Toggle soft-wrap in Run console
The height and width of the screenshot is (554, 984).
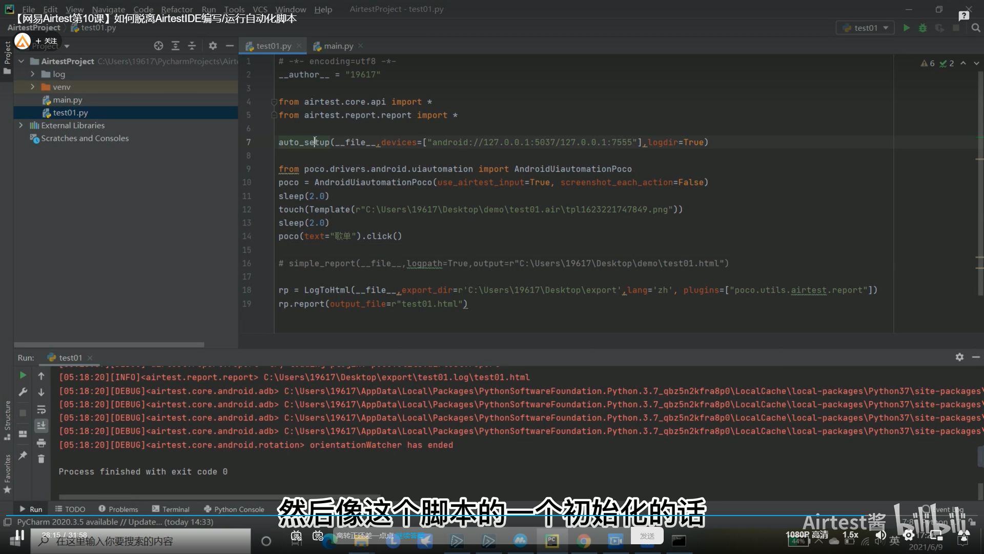(x=41, y=409)
